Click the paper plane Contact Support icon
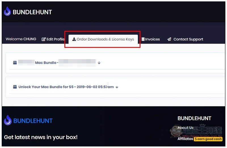 click(169, 39)
